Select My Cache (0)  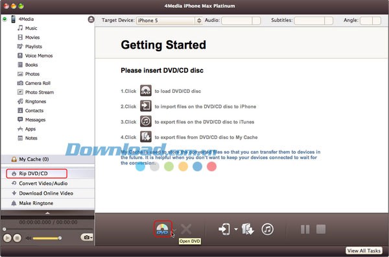click(47, 159)
